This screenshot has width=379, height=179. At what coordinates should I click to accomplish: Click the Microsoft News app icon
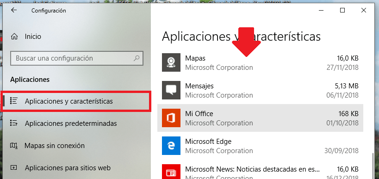pyautogui.click(x=171, y=172)
